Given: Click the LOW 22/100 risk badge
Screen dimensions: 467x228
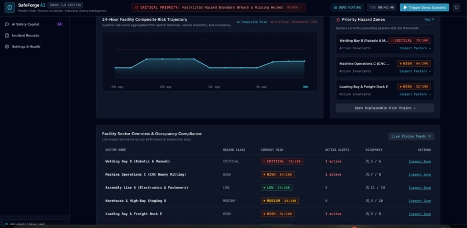Looking at the screenshot, I should pos(276,187).
